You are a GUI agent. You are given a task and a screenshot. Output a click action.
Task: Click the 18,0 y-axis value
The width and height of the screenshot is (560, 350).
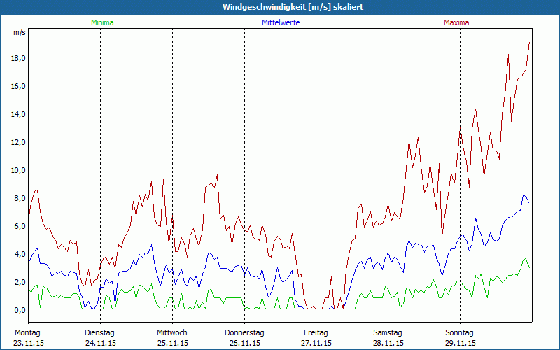(18, 57)
